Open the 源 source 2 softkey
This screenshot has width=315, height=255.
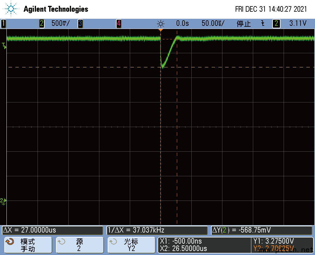(79, 245)
